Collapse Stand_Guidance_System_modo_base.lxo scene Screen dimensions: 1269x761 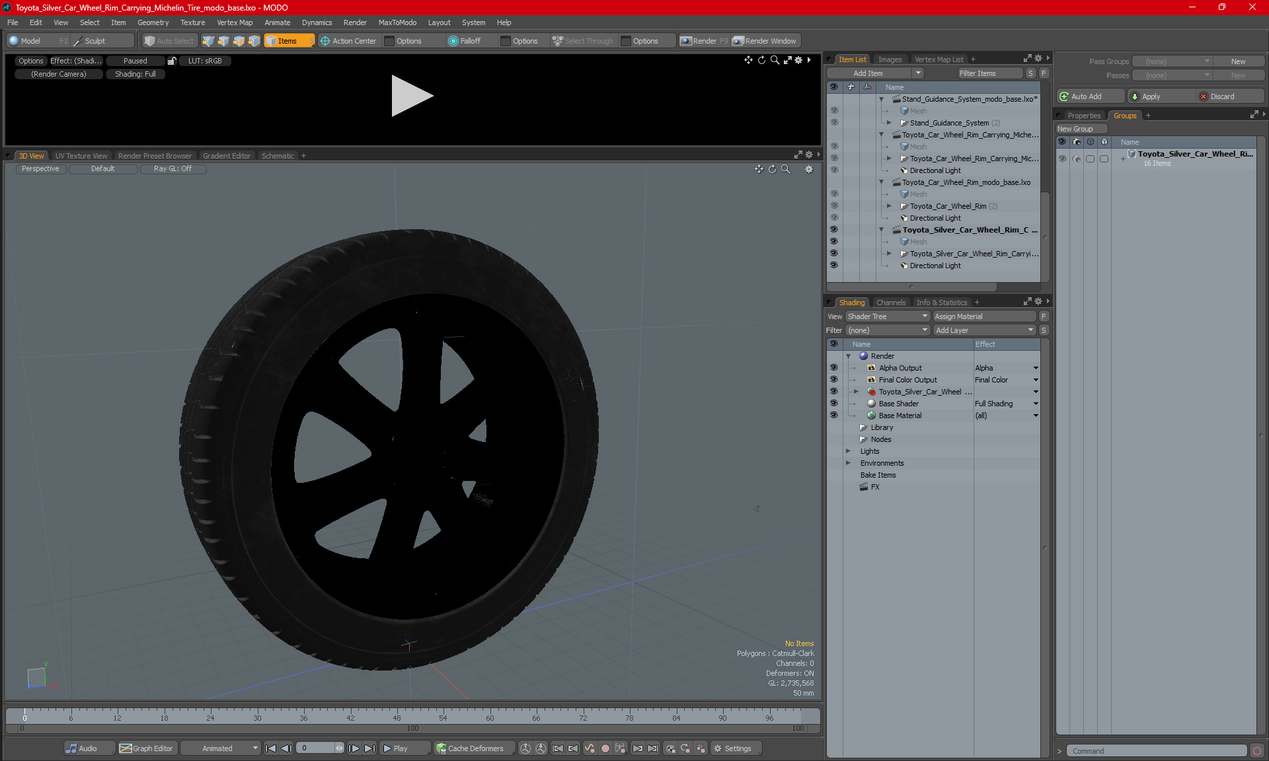pyautogui.click(x=881, y=99)
